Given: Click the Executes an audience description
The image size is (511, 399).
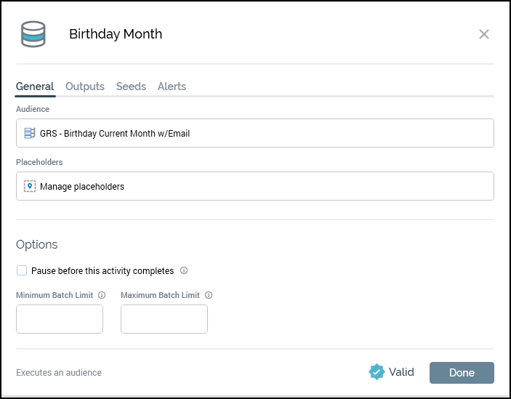Looking at the screenshot, I should [x=59, y=373].
